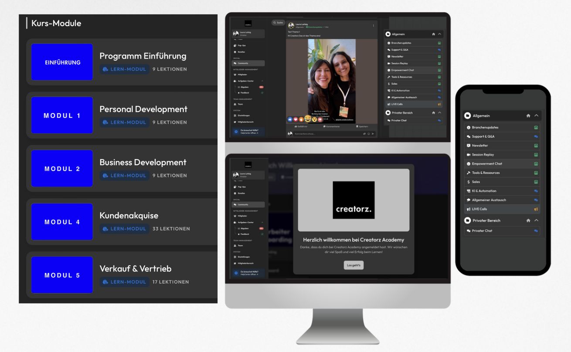Click the blue thumbs-up reaction on the post
Image resolution: width=571 pixels, height=352 pixels.
tap(289, 119)
